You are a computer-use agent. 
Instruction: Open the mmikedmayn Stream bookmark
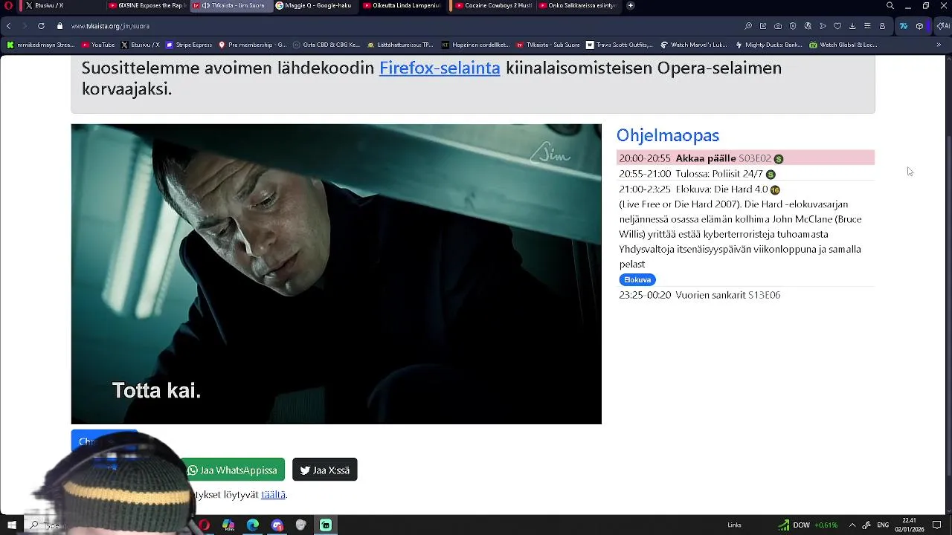coord(41,45)
